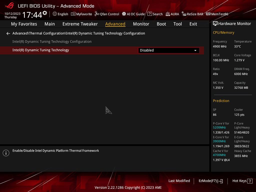The image size is (256, 192).
Task: Open MyFavorite from top toolbar
Action: point(81,14)
